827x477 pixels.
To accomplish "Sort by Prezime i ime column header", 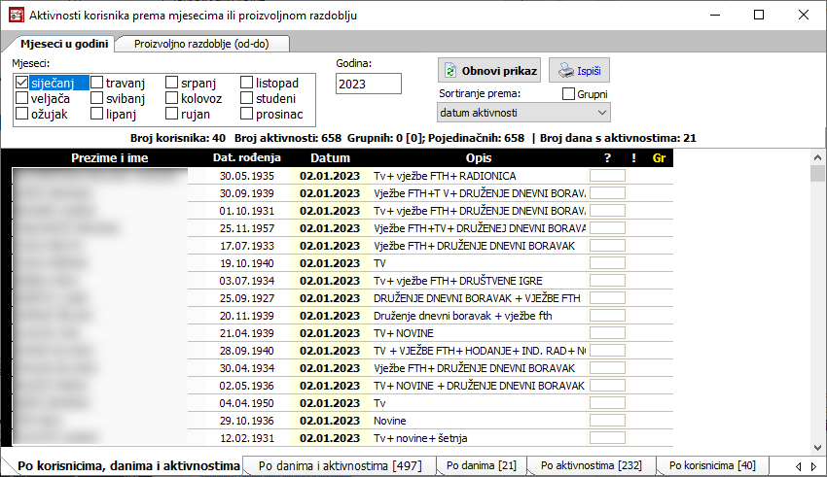I will 109,158.
